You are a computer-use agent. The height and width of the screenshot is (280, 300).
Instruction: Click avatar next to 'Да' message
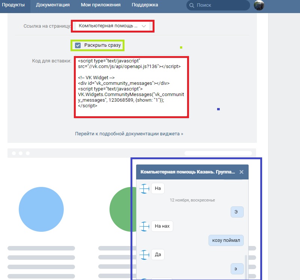144,255
